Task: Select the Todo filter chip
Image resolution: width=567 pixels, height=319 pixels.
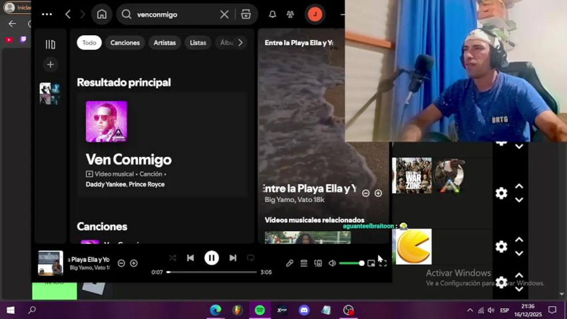Action: 89,43
